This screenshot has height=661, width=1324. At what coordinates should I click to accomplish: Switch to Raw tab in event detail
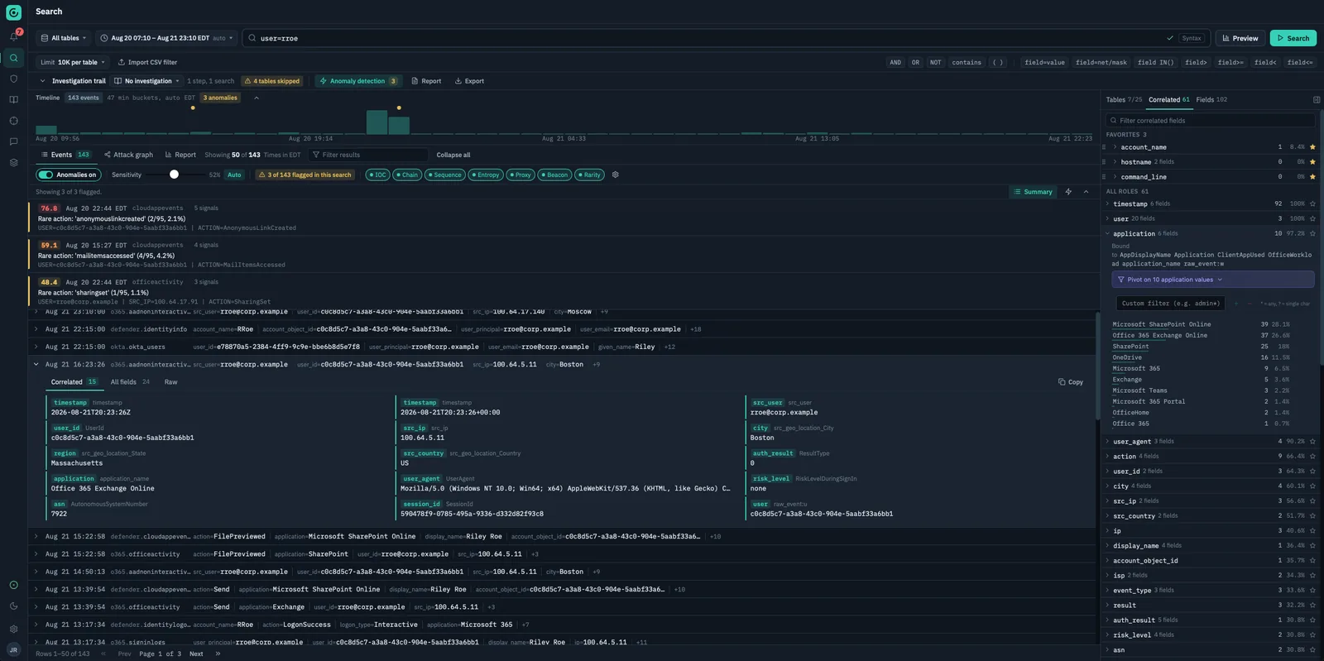coord(170,382)
